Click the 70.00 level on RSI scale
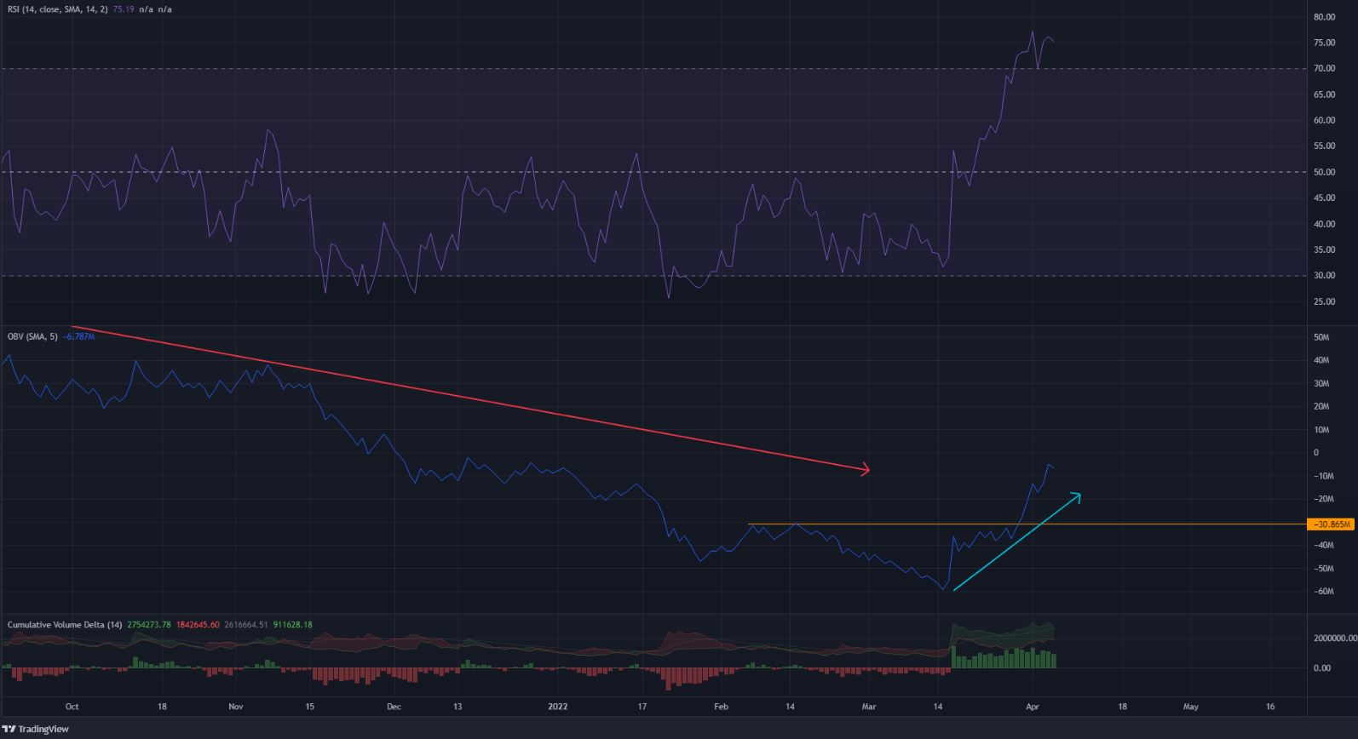This screenshot has height=739, width=1358. tap(1323, 69)
